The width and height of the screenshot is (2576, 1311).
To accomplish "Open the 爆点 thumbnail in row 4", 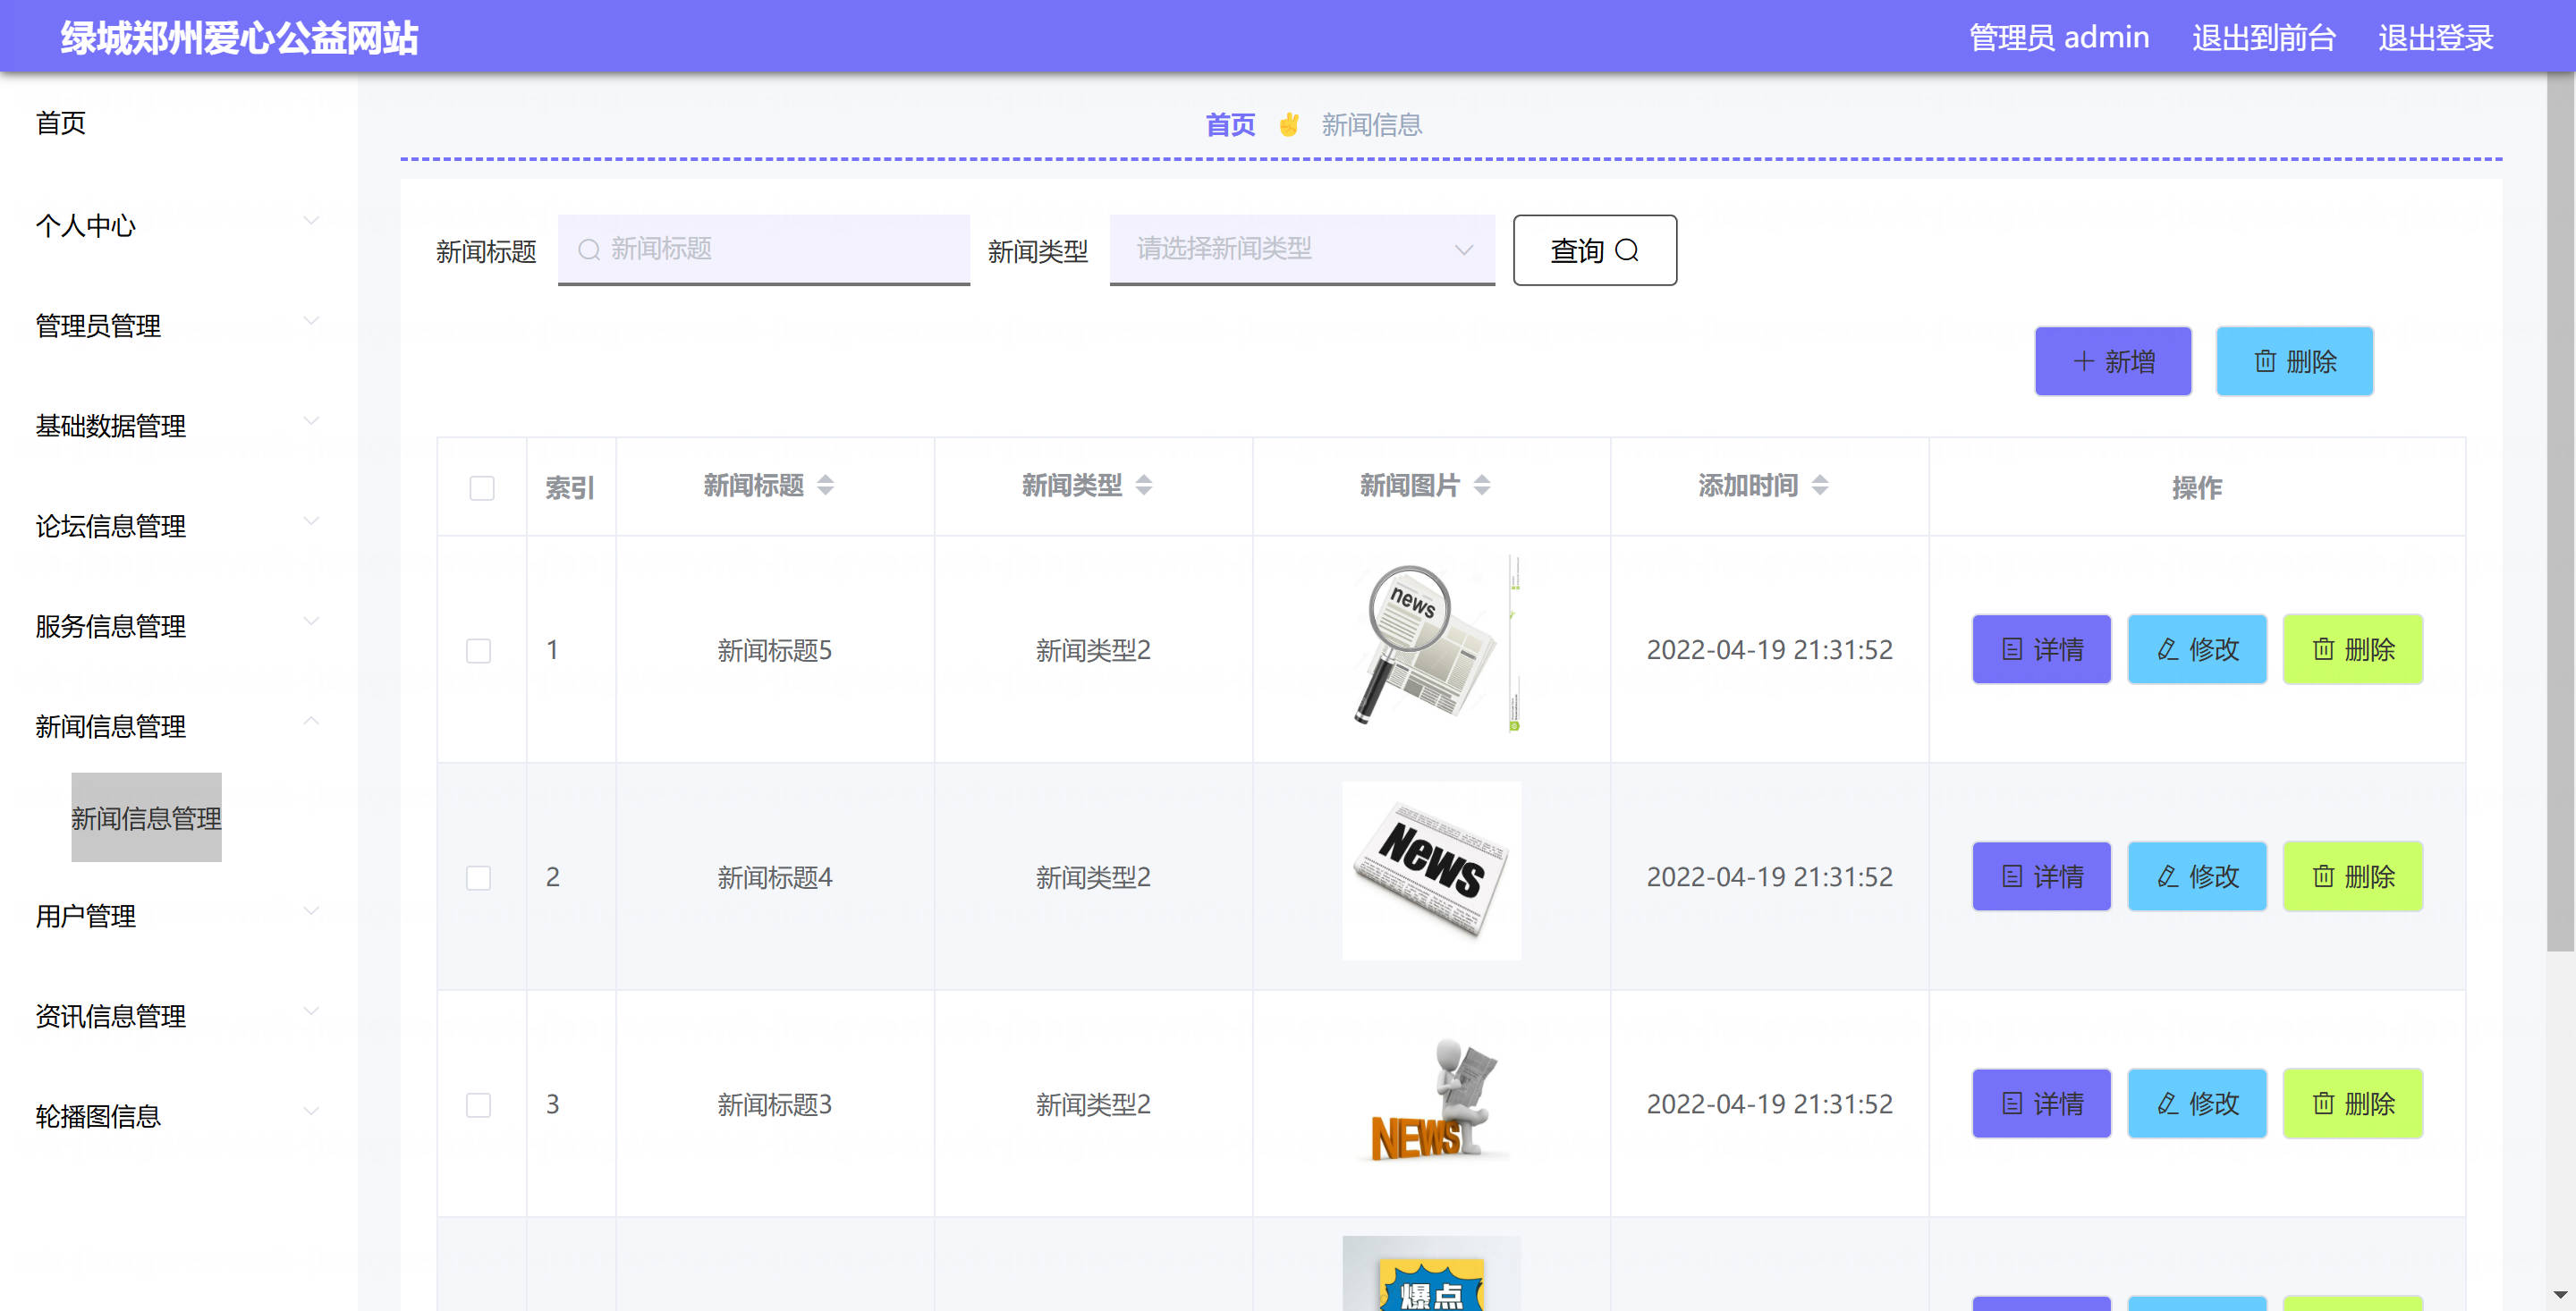I will click(x=1431, y=1273).
